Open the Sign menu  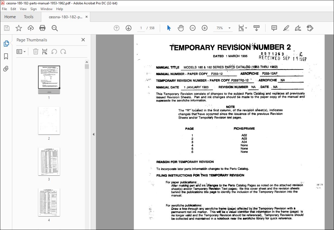pyautogui.click(x=33, y=9)
